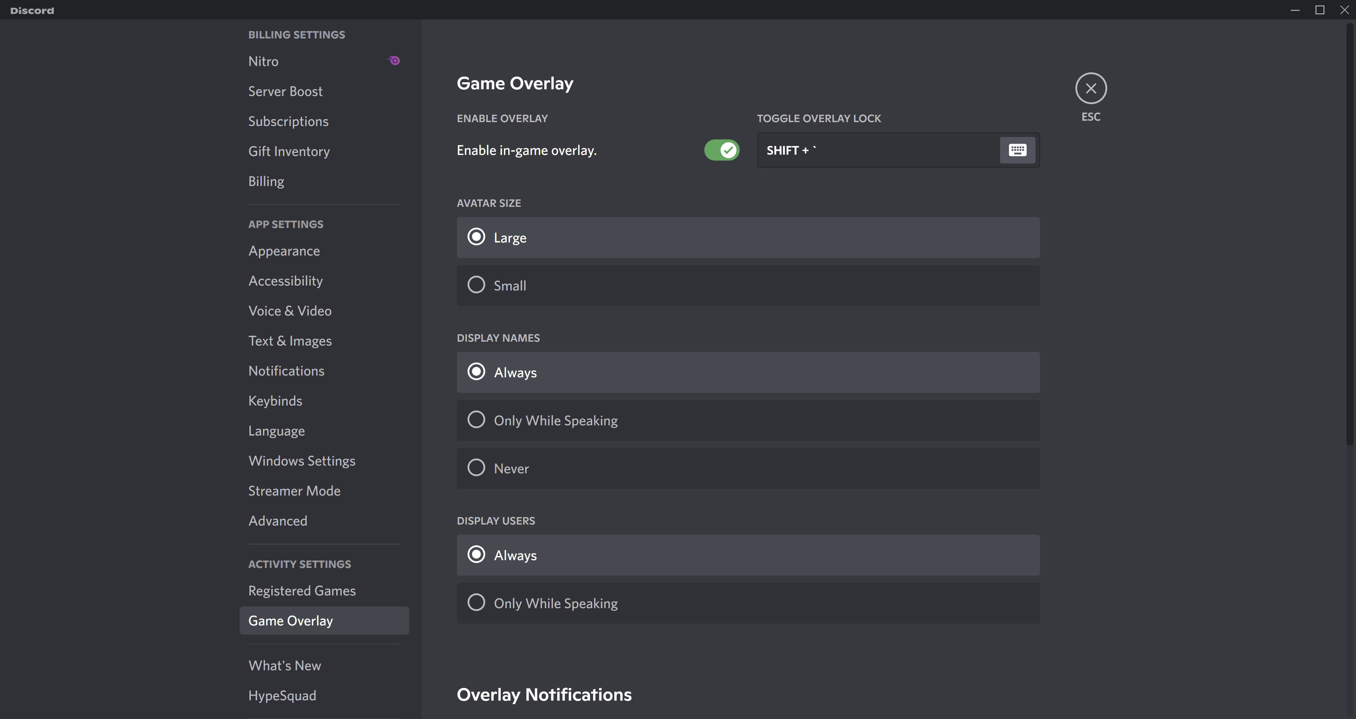This screenshot has height=719, width=1356.
Task: Open Server Boost billing page
Action: [x=285, y=91]
